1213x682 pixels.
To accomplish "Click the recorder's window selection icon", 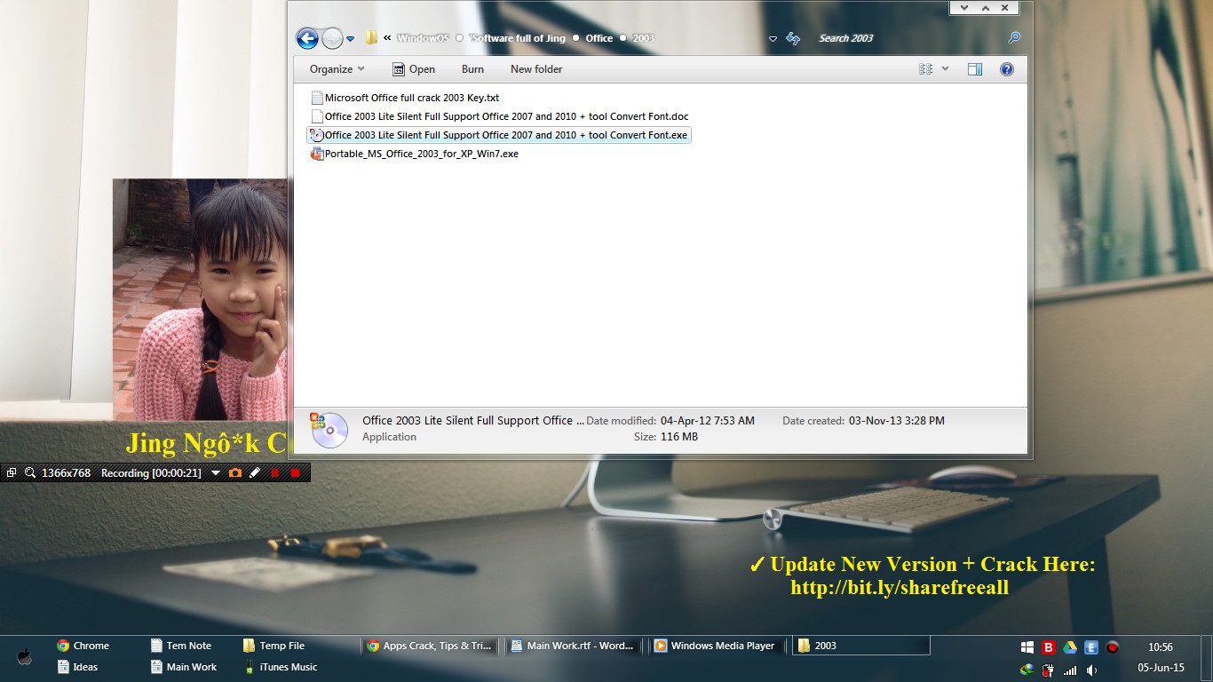I will (x=12, y=473).
